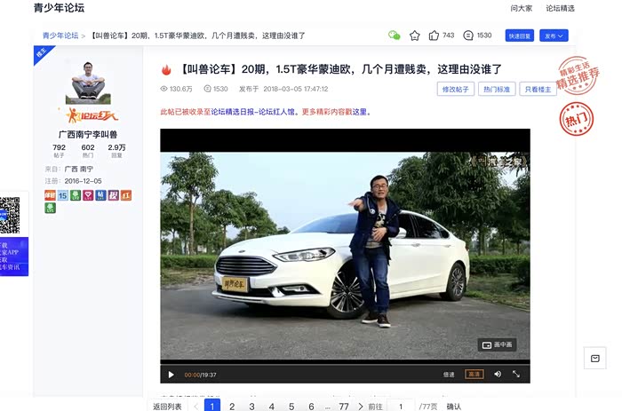This screenshot has width=622, height=411.
Task: Open username 广西南宁李叫兽
Action: point(88,134)
